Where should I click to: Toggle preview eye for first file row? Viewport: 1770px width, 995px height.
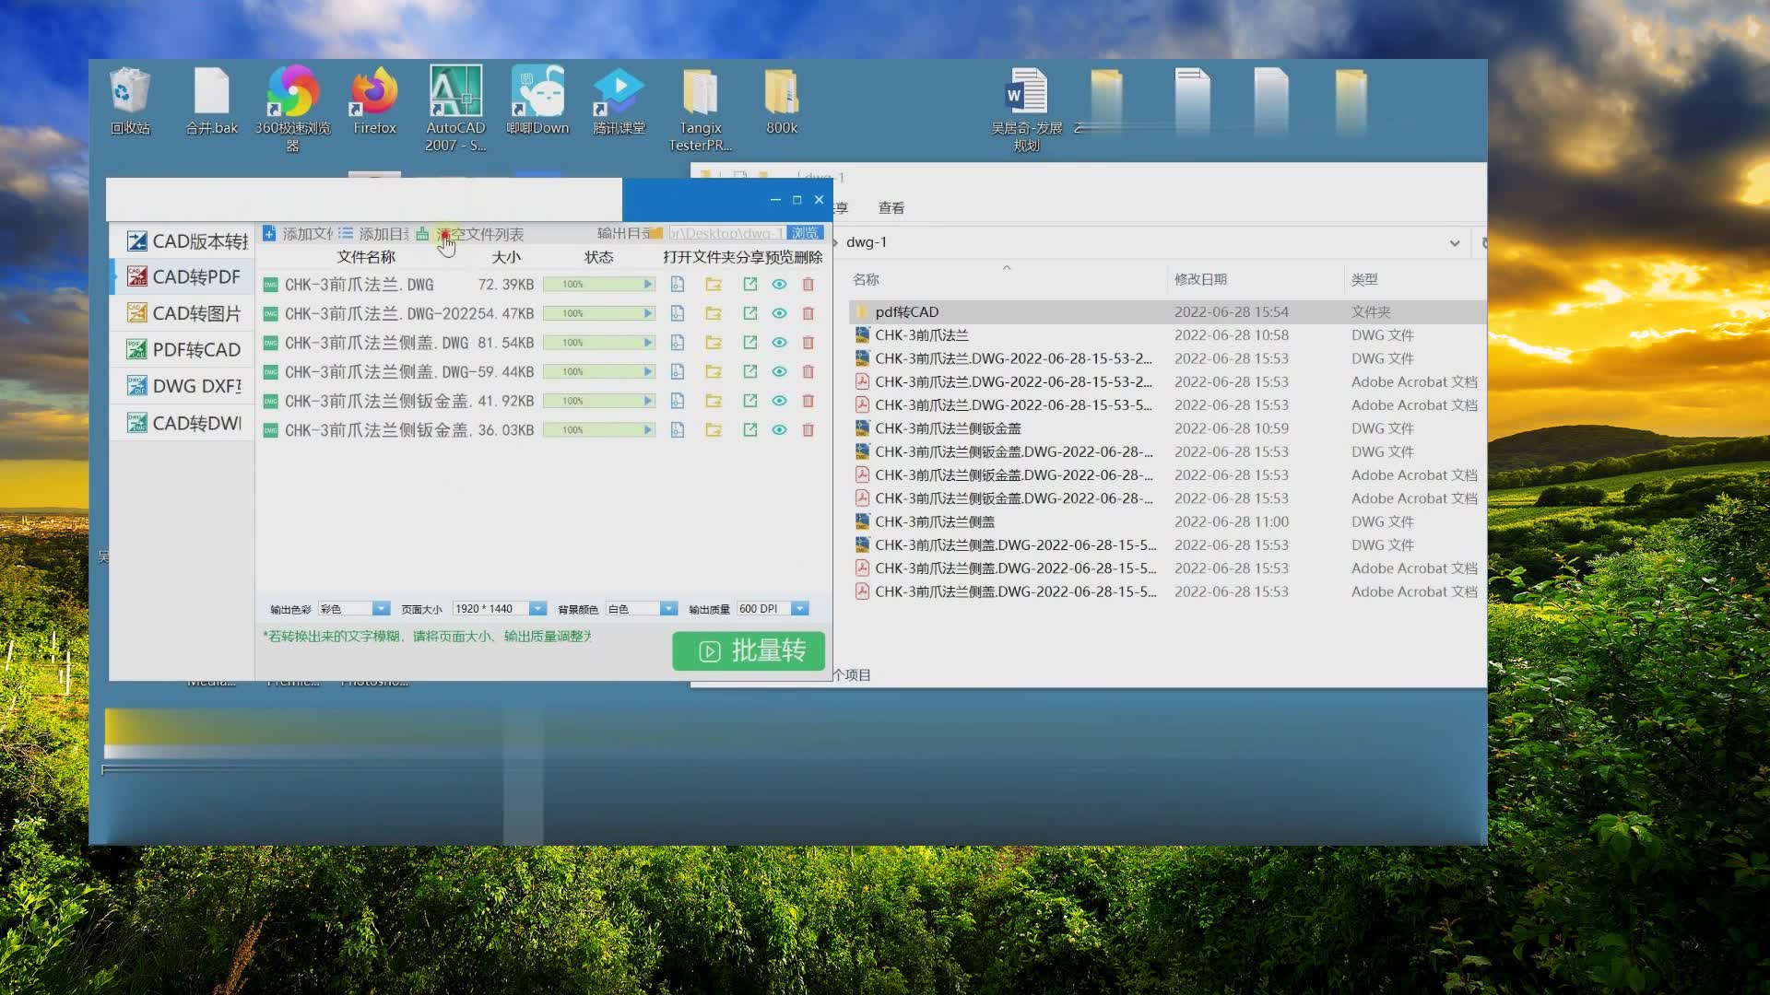[779, 285]
